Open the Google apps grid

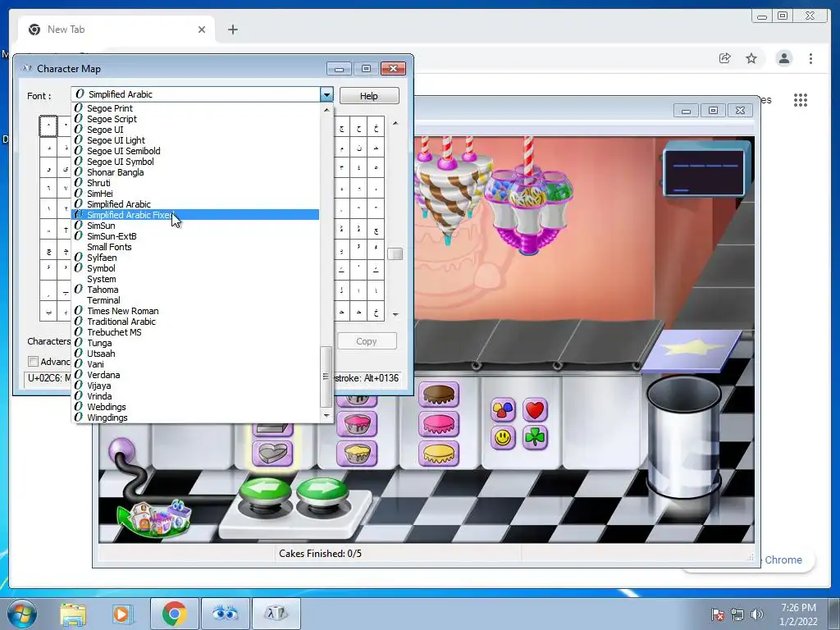(801, 99)
